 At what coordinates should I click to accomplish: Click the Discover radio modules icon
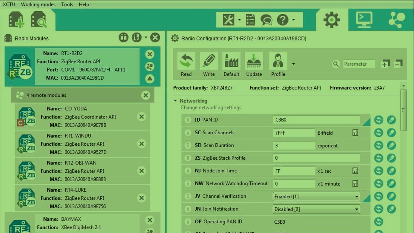(39, 20)
